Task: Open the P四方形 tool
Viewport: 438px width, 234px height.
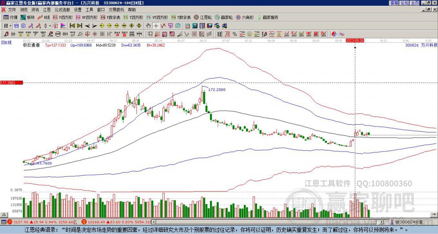Action: pos(63,17)
